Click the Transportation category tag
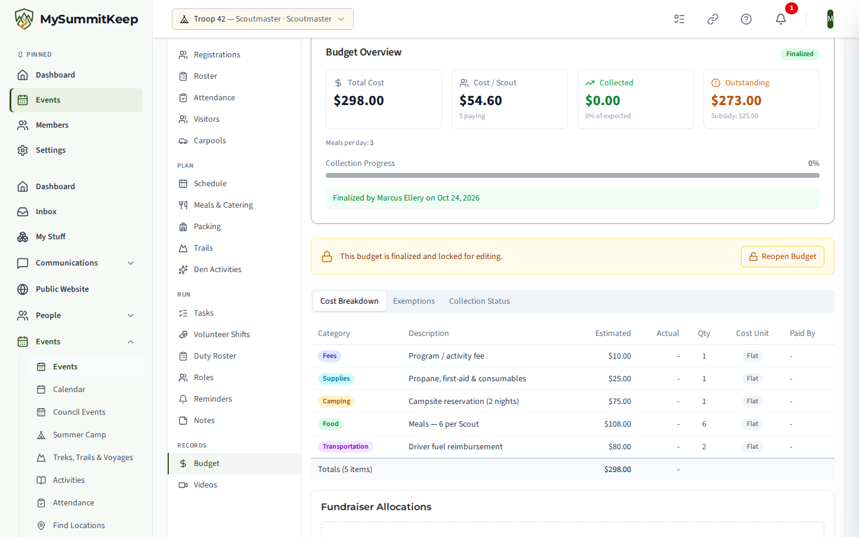Image resolution: width=859 pixels, height=537 pixels. point(345,447)
